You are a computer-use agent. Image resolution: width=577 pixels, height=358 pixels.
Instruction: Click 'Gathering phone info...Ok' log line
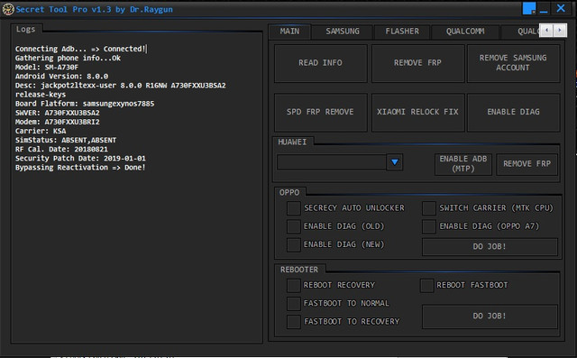point(68,58)
